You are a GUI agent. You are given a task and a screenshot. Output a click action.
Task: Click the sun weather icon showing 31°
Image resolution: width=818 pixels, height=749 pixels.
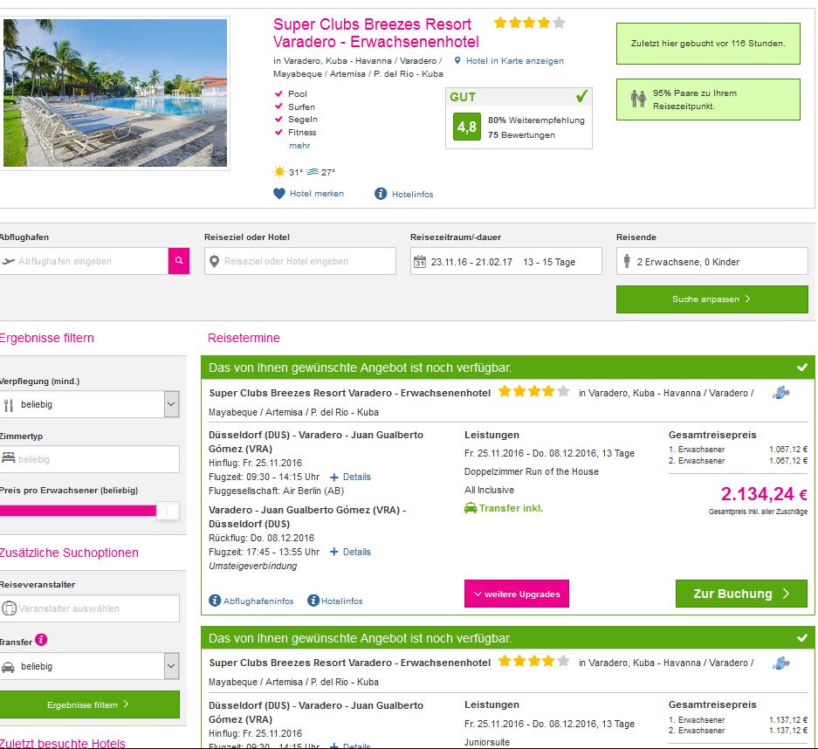pos(279,172)
